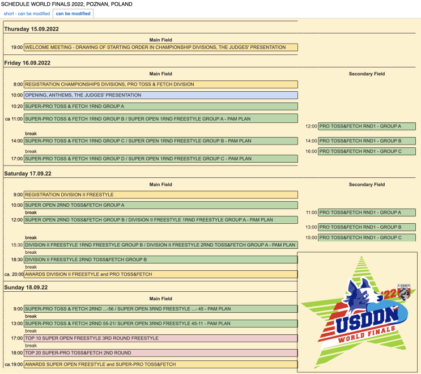Screen dimensions: 421x374
Task: Click the '18:30' time label
Action: 17,260
